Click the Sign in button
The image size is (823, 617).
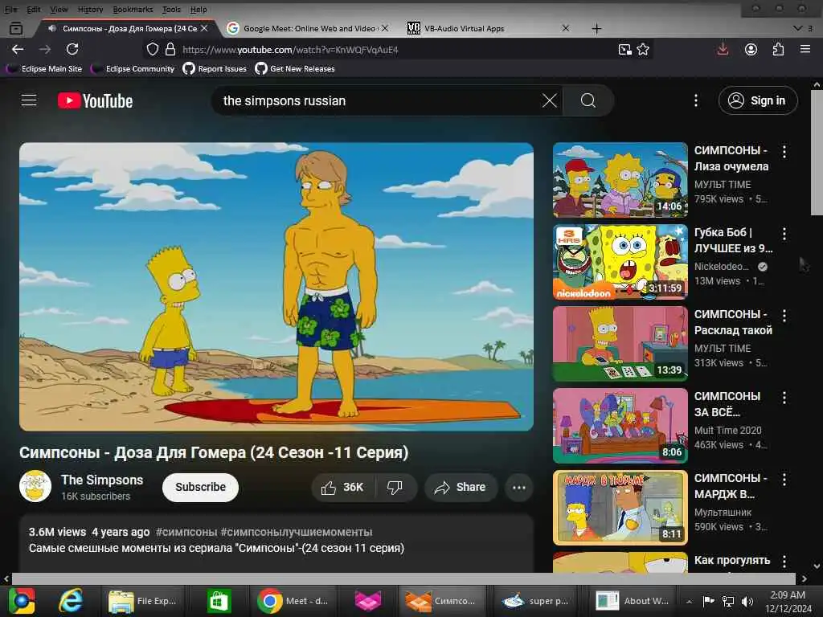click(x=758, y=100)
